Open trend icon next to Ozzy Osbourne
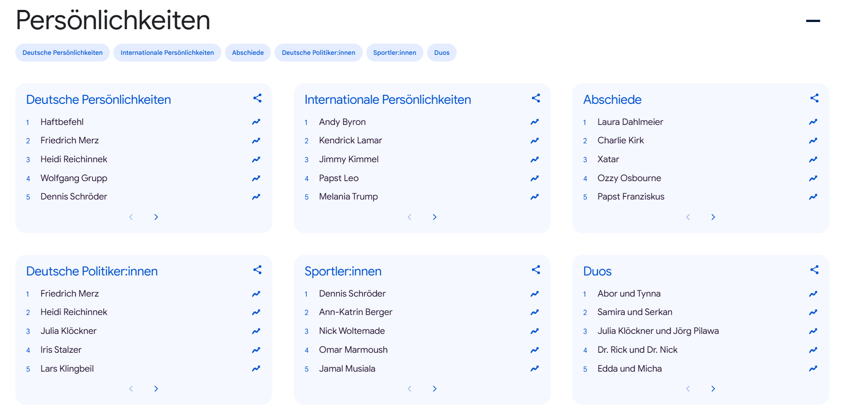841x417 pixels. (x=813, y=178)
